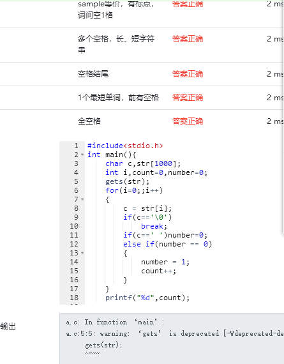Click the 2 ms time in 全空格 row
The image size is (284, 364).
[275, 121]
